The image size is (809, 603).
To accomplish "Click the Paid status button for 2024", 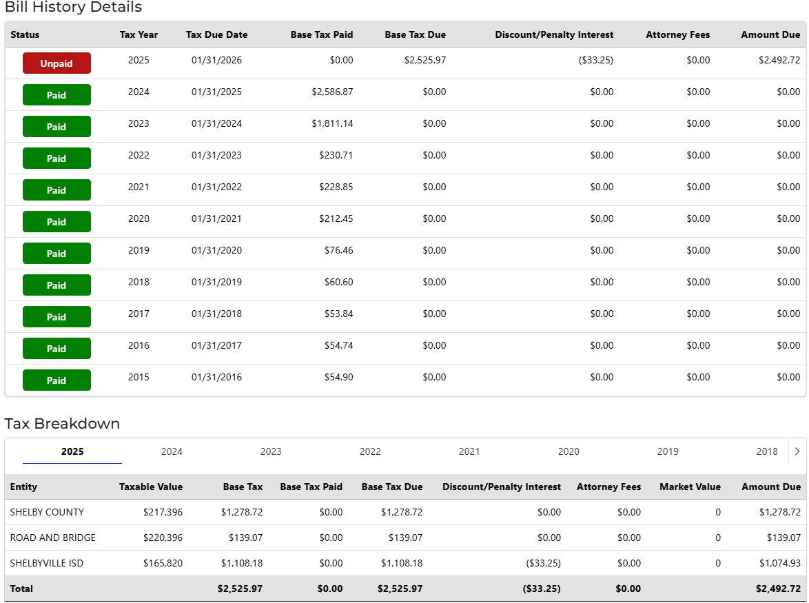I will (x=57, y=95).
